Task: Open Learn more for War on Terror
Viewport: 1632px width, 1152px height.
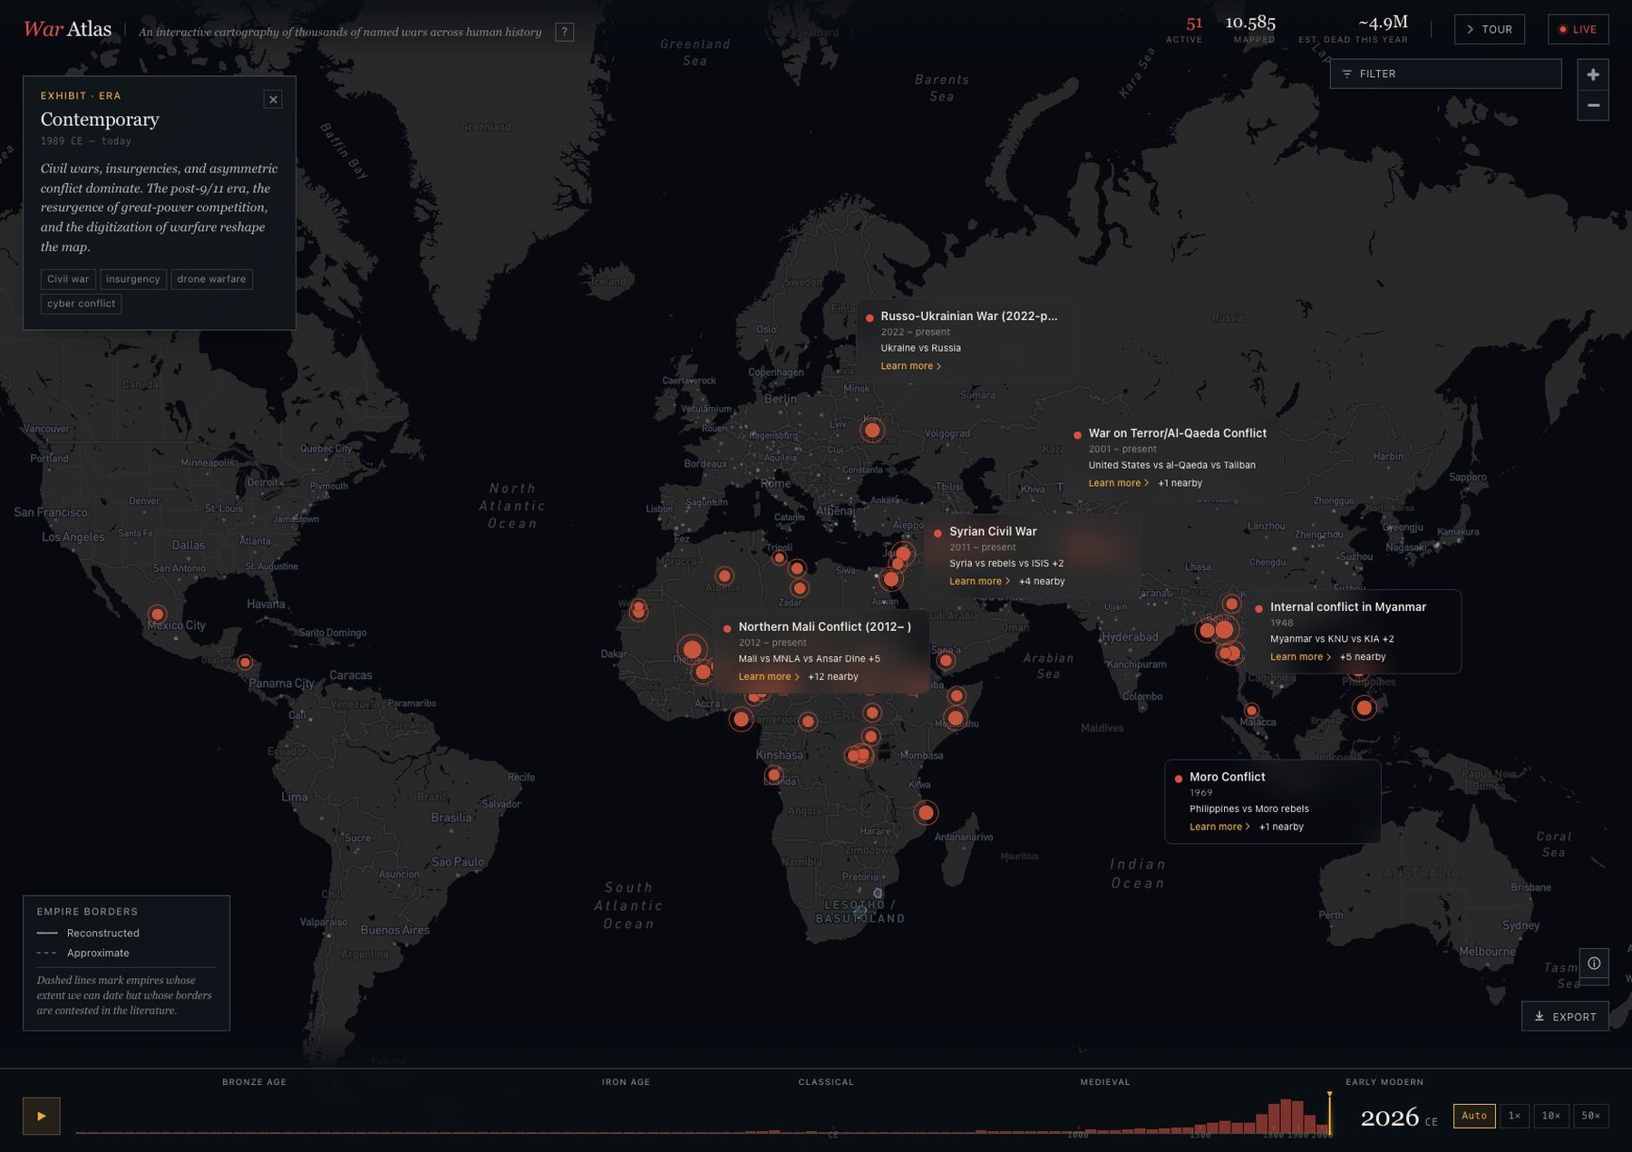Action: [1118, 483]
